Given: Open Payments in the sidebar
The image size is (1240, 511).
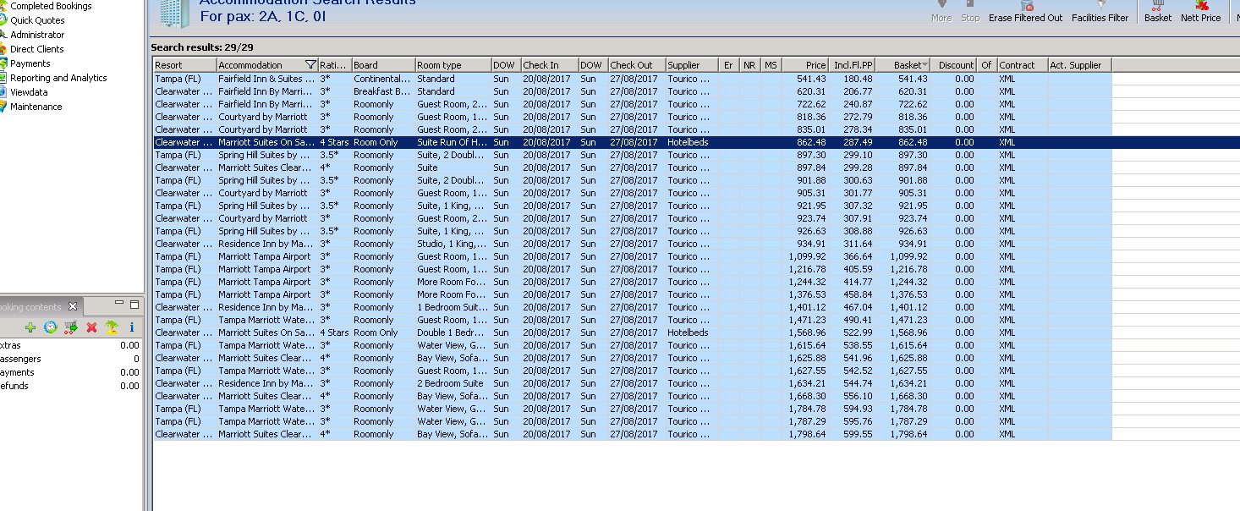Looking at the screenshot, I should click(x=30, y=63).
